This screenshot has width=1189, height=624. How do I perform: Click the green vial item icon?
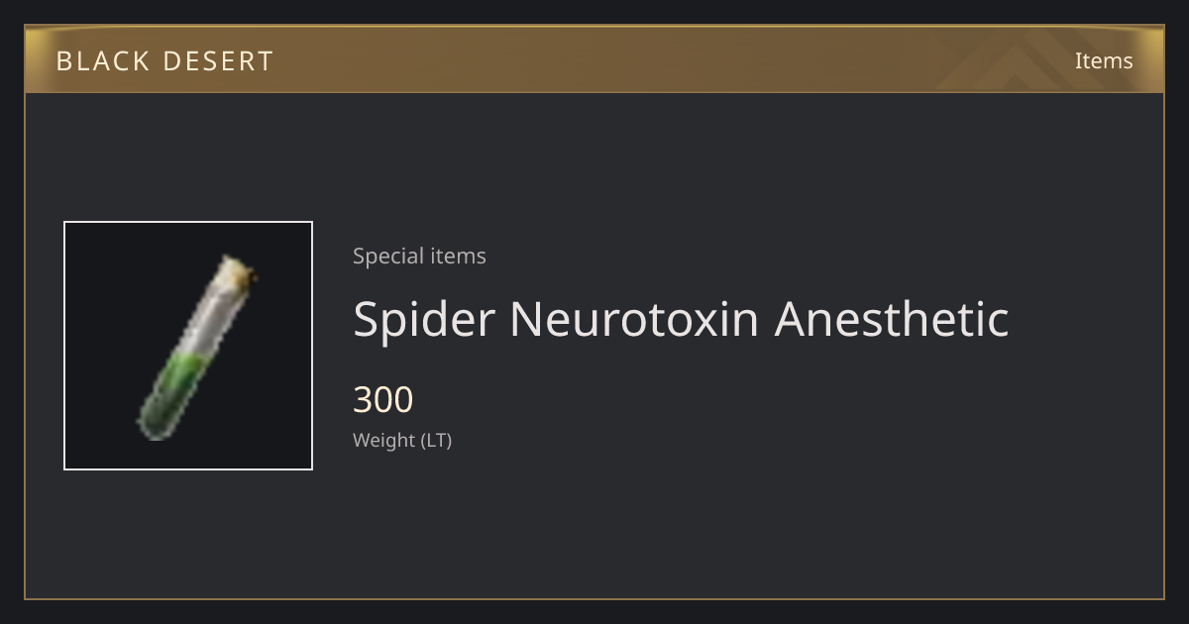coord(196,347)
